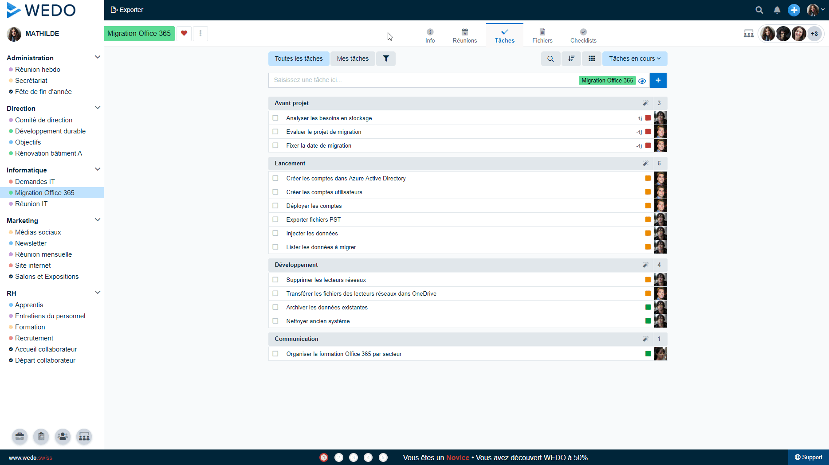
Task: Open members grid icon near avatars
Action: coord(749,34)
